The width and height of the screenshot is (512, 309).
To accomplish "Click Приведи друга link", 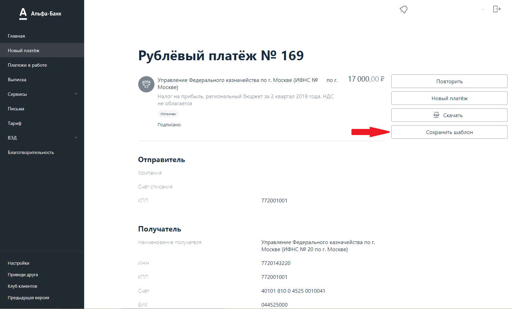I will (23, 274).
